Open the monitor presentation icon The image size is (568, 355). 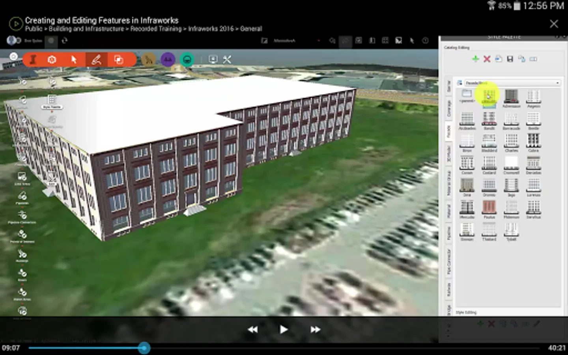pos(213,60)
